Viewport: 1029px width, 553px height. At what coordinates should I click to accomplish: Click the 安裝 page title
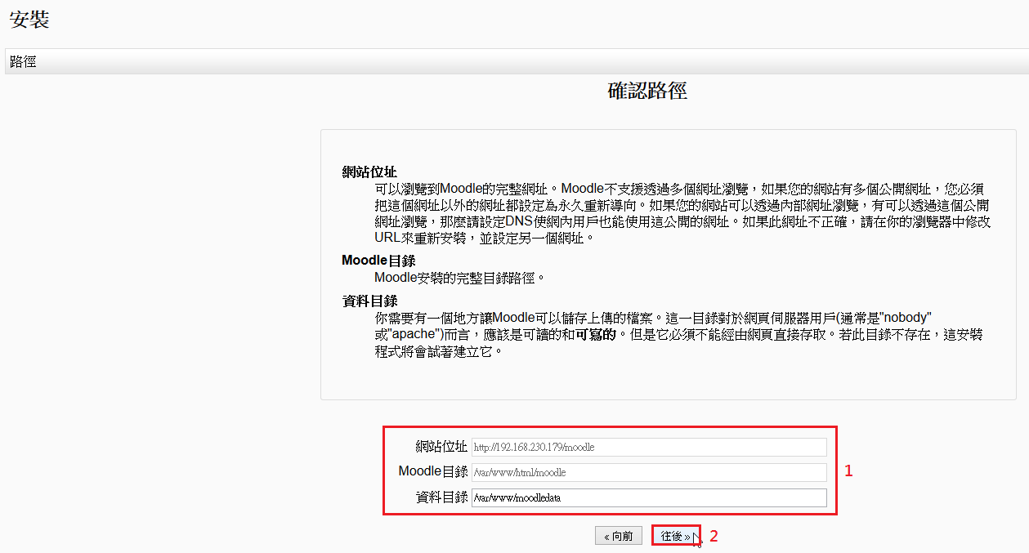pos(29,20)
